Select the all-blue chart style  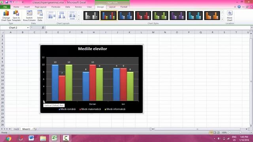tap(126, 16)
